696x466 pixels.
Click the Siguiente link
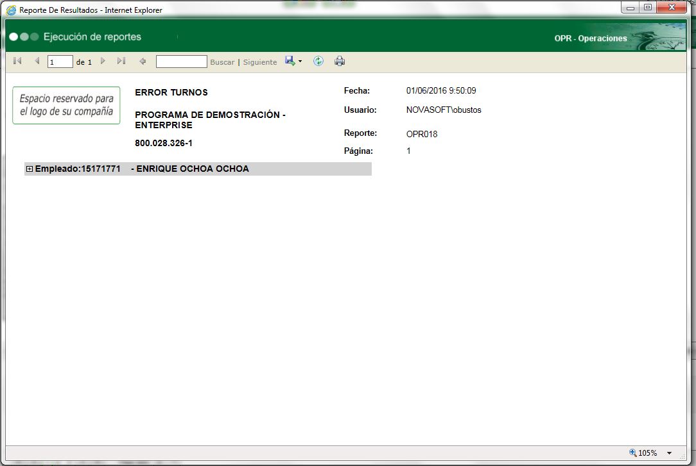259,62
